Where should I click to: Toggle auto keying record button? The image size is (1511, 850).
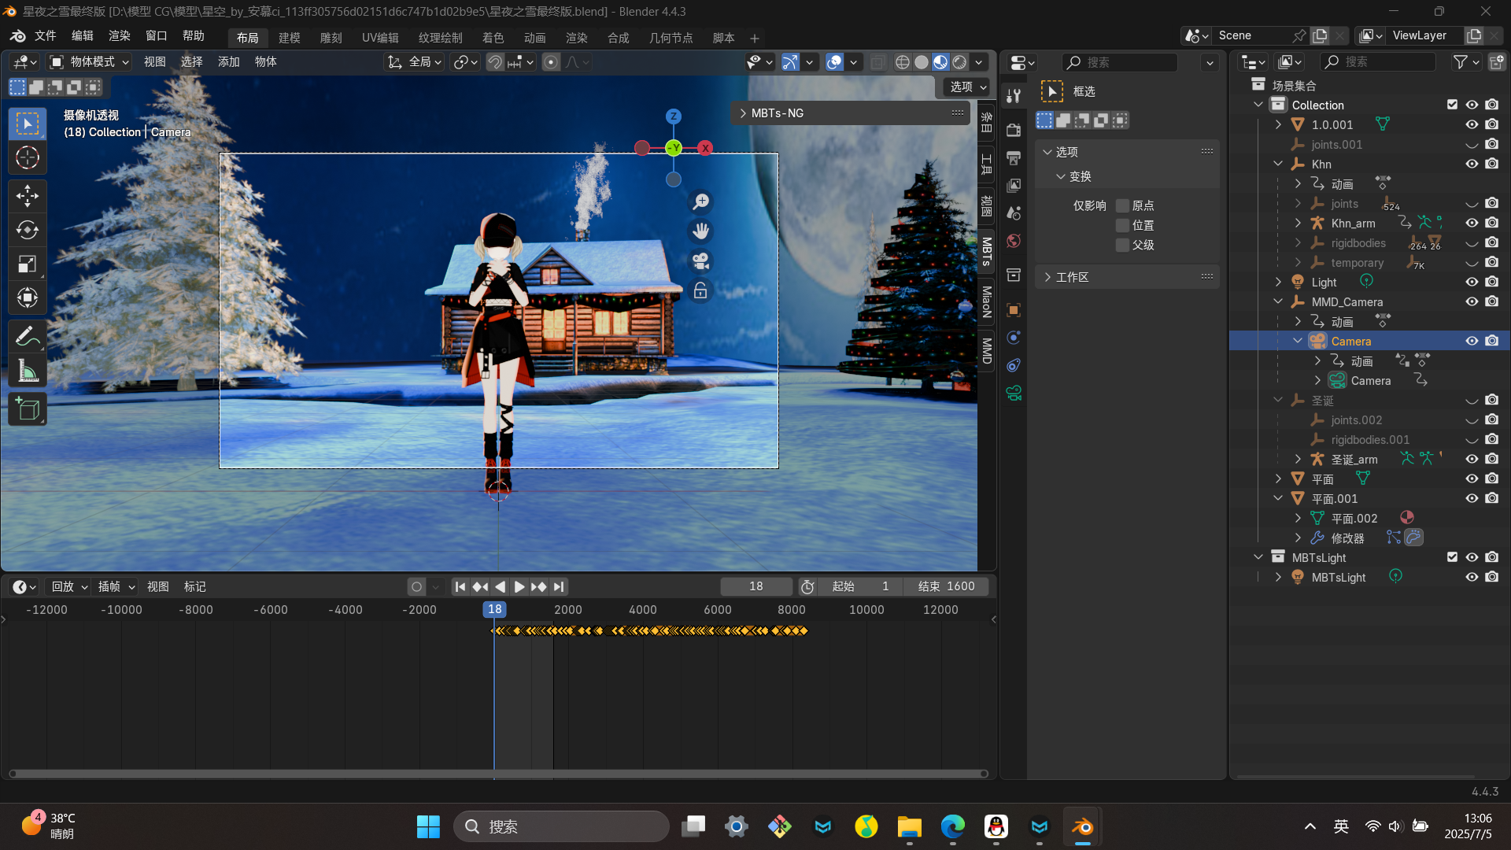point(416,586)
